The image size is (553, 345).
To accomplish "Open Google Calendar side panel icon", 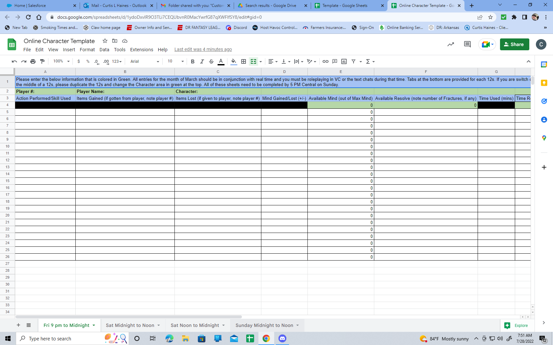I will click(x=544, y=65).
